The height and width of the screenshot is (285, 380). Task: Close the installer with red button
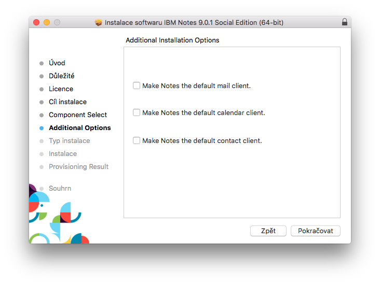[36, 22]
